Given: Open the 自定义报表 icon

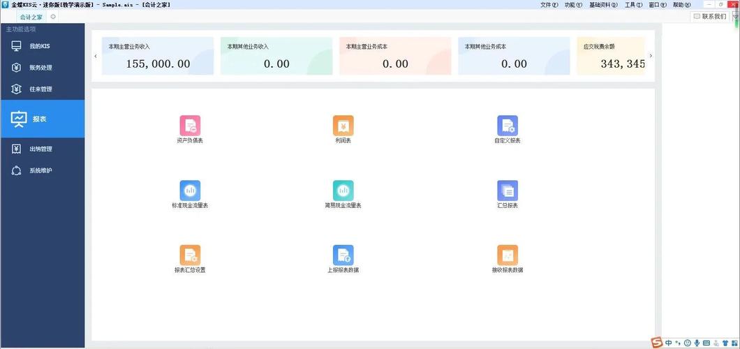Looking at the screenshot, I should 507,126.
